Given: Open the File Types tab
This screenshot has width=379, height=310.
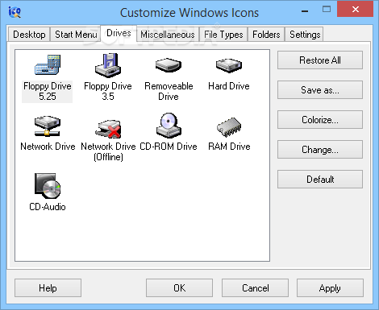Looking at the screenshot, I should point(223,35).
